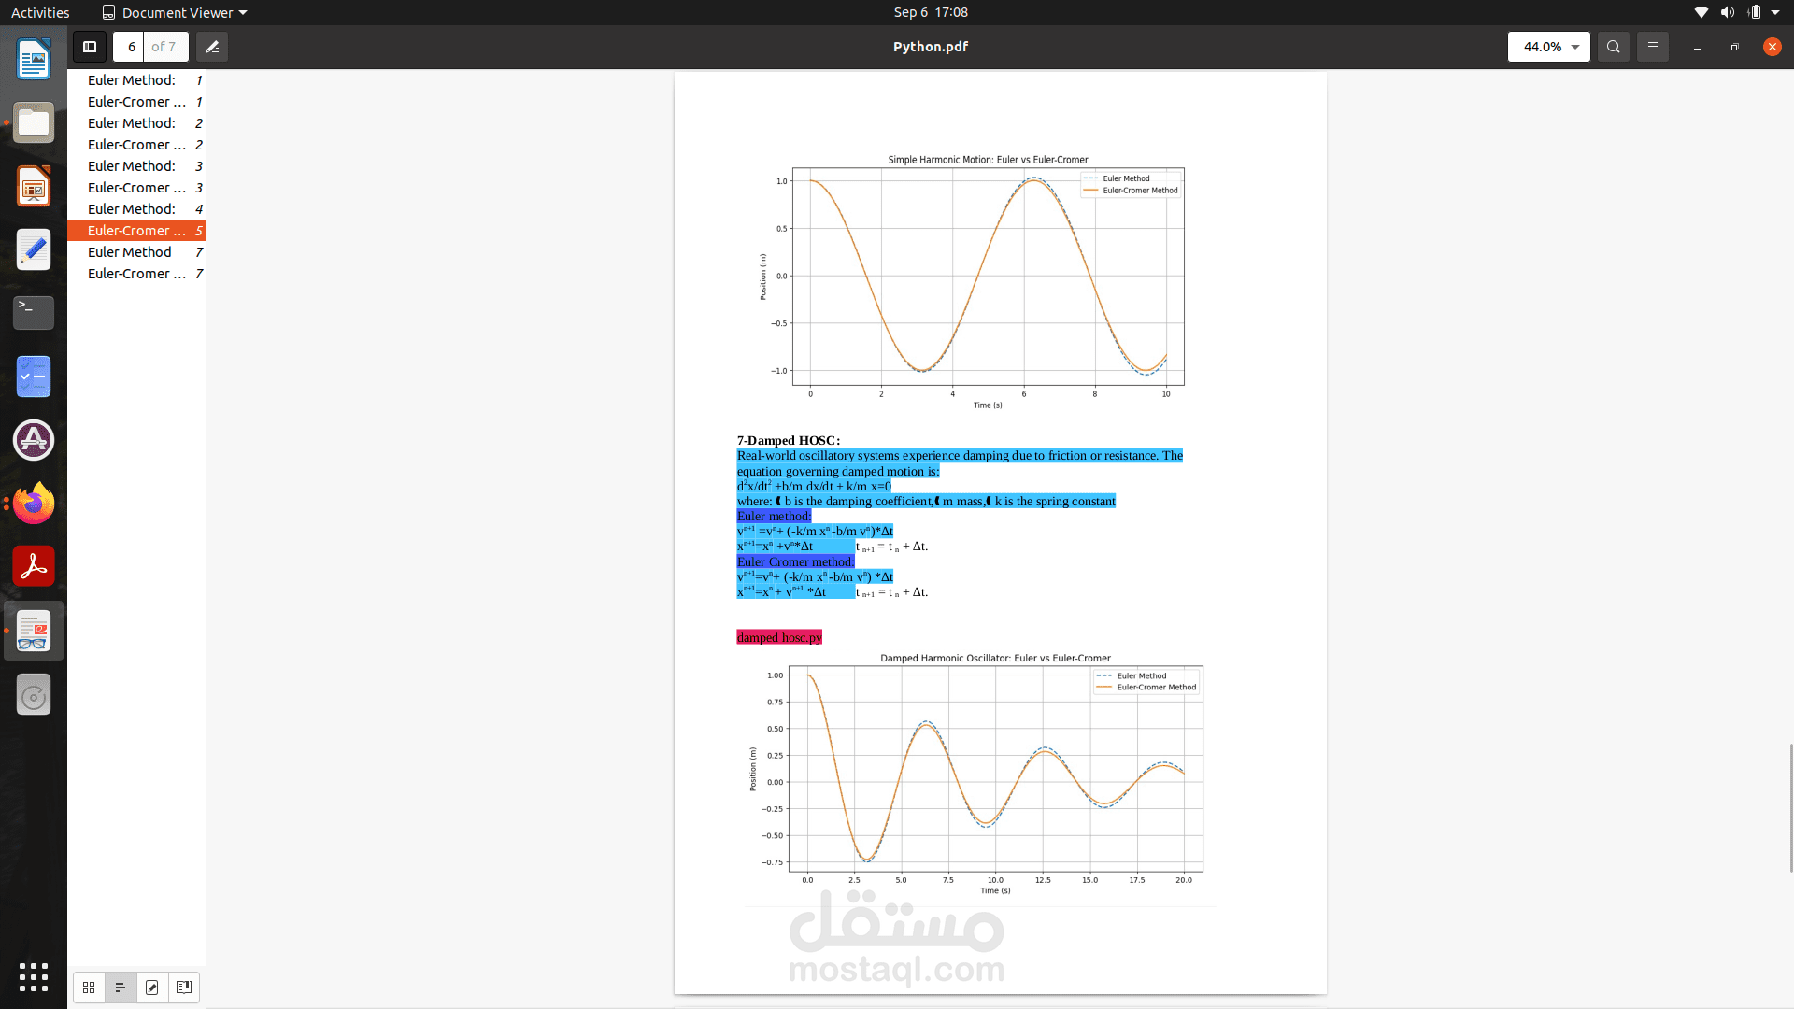Image resolution: width=1794 pixels, height=1009 pixels.
Task: Open the hamburger file options menu
Action: tap(1652, 47)
